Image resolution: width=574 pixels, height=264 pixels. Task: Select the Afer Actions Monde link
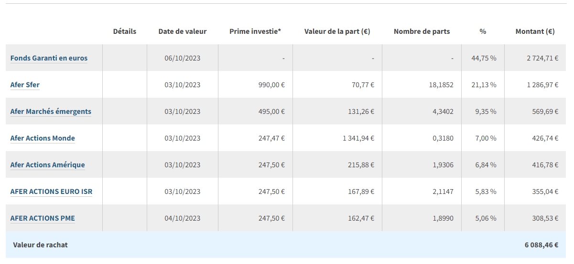coord(43,138)
